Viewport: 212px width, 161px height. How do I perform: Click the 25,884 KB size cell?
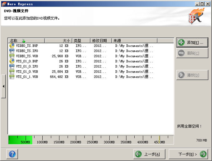tap(60, 72)
